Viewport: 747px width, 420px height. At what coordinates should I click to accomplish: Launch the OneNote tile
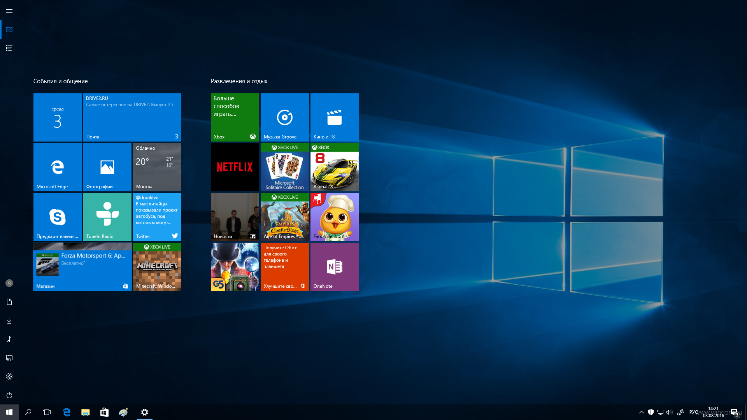(x=335, y=267)
